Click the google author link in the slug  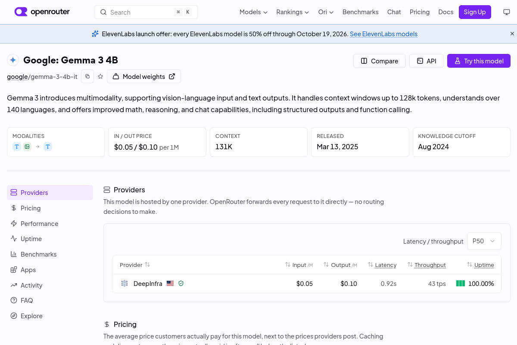pos(17,77)
